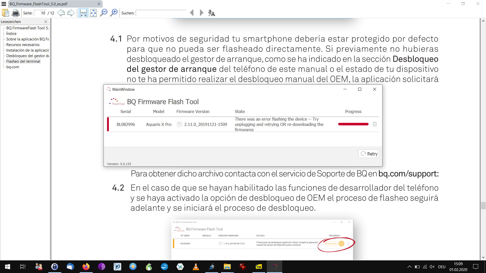486x273 pixels.
Task: Click Version: 5.0.153 status text
Action: point(119,164)
